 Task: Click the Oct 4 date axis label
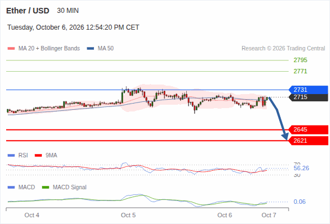click(32, 215)
